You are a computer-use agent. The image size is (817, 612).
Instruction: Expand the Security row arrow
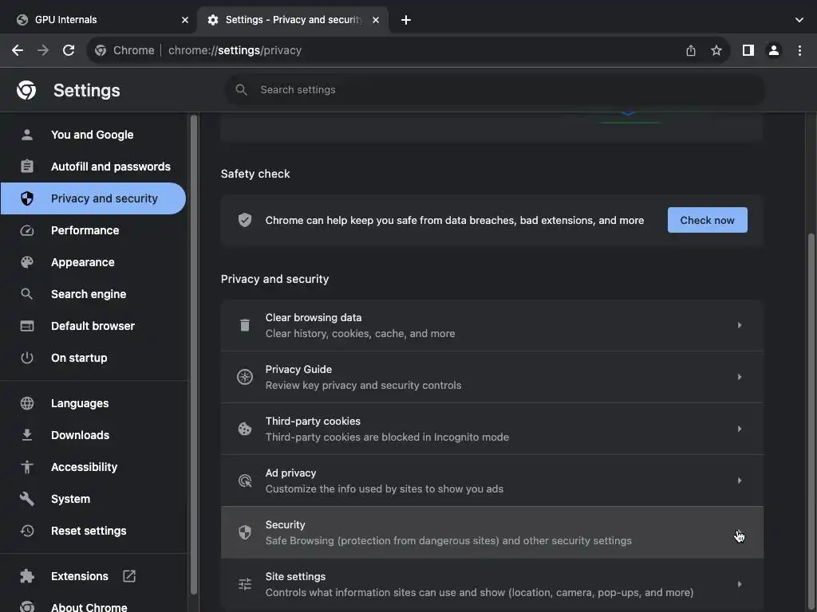pyautogui.click(x=740, y=532)
